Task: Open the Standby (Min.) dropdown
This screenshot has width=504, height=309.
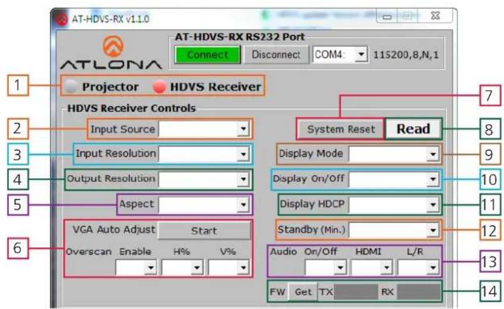Action: pos(394,230)
